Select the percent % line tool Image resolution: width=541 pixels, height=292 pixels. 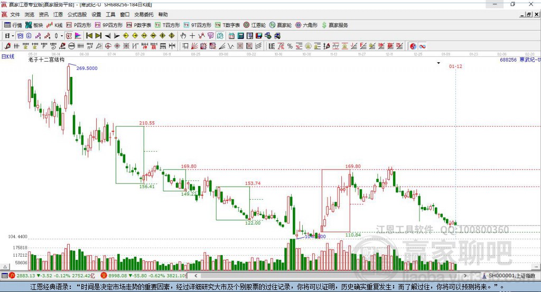pyautogui.click(x=290, y=46)
